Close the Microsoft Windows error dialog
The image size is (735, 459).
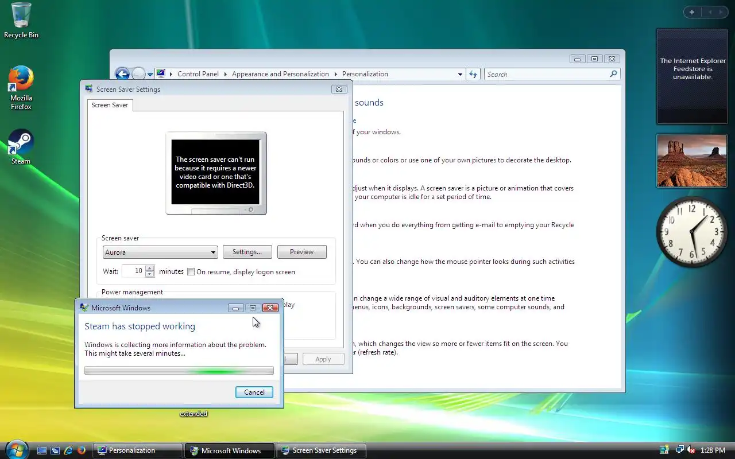click(270, 308)
